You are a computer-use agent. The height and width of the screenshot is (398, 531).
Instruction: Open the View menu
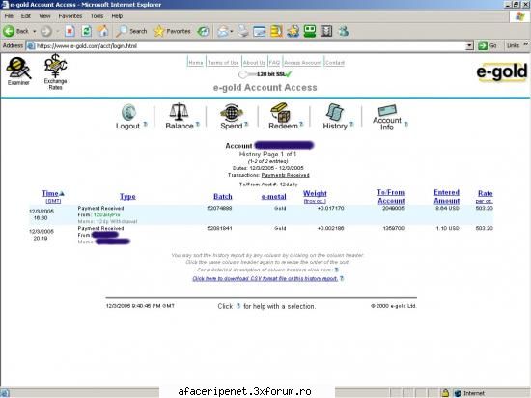[44, 15]
